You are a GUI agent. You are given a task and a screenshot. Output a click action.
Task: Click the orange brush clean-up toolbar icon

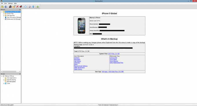click(14, 7)
